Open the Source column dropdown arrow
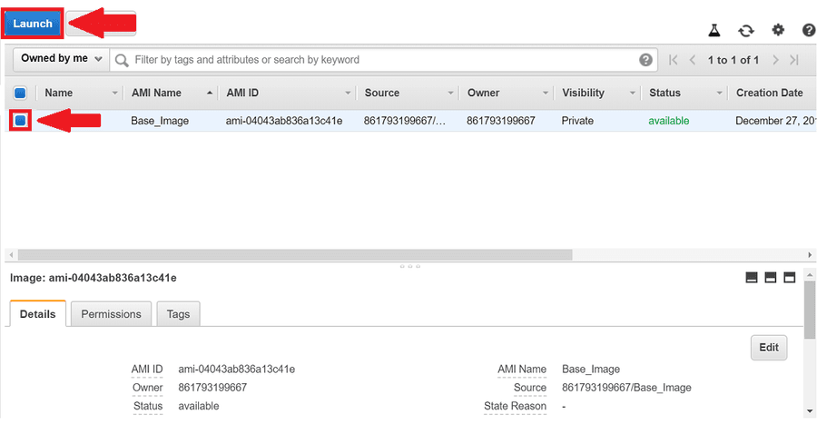Image resolution: width=817 pixels, height=424 pixels. [x=450, y=94]
